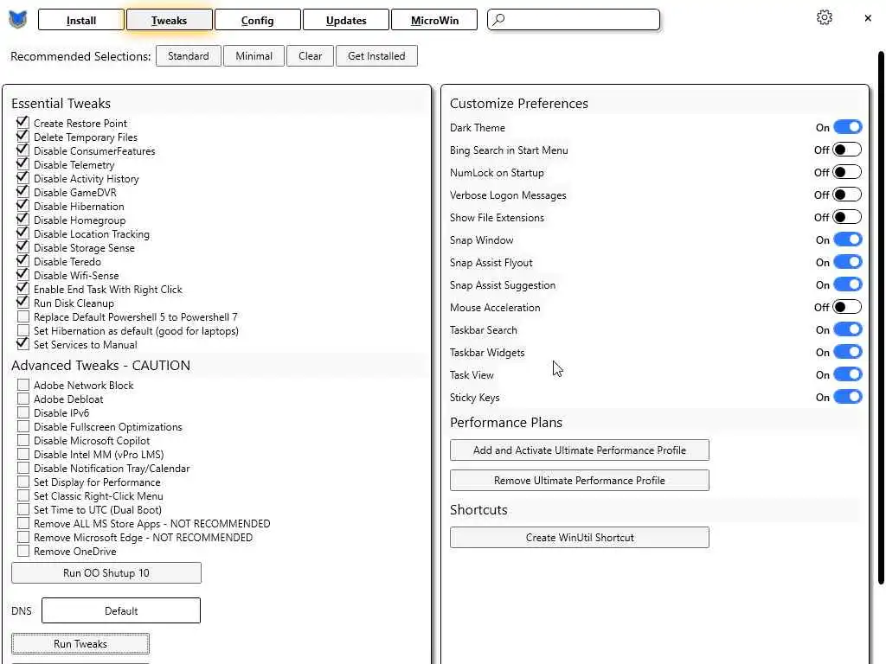Uncheck Disable Storage Sense
The image size is (886, 664).
(x=23, y=247)
